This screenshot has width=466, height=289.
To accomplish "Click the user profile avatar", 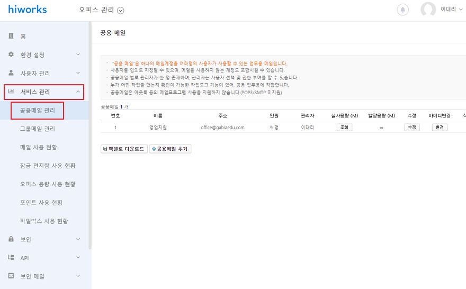I will (x=428, y=10).
